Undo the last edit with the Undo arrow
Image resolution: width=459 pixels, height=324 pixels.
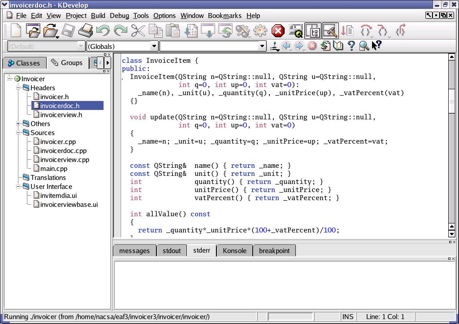pyautogui.click(x=103, y=31)
